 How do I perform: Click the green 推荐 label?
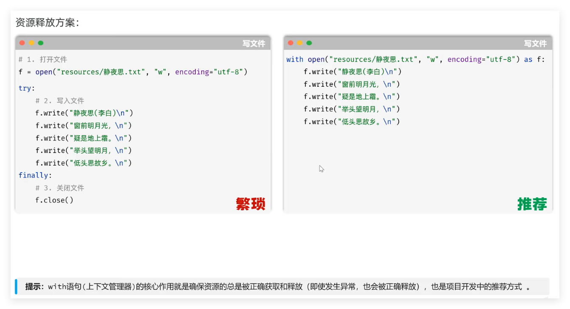tap(532, 204)
